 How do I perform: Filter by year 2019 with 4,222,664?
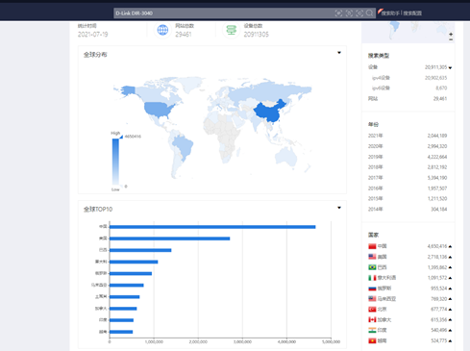pos(408,157)
